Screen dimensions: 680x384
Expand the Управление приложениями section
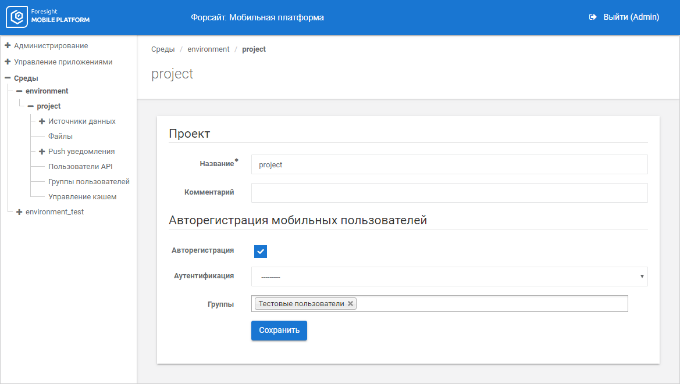coord(8,62)
